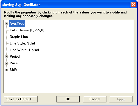
Task: Discard changes with the Cancel button
Action: (x=95, y=99)
